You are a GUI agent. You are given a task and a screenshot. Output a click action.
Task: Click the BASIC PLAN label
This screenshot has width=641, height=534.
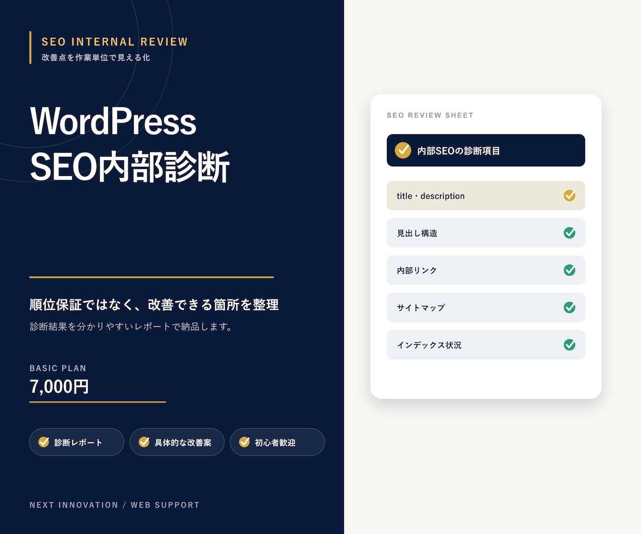pyautogui.click(x=58, y=368)
